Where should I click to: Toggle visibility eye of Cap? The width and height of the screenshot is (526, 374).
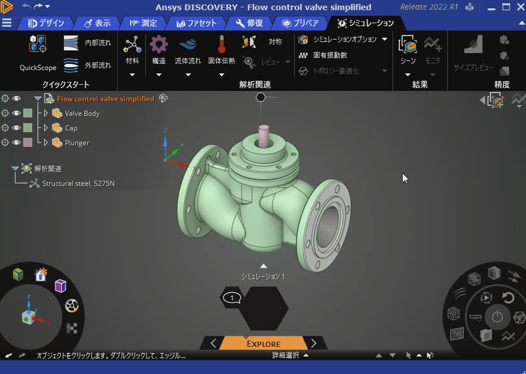point(16,128)
